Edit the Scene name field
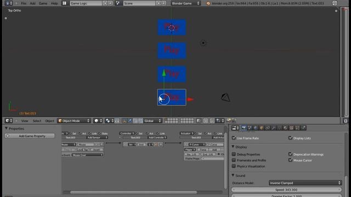Screen dimensions: 351x197 click(x=139, y=3)
